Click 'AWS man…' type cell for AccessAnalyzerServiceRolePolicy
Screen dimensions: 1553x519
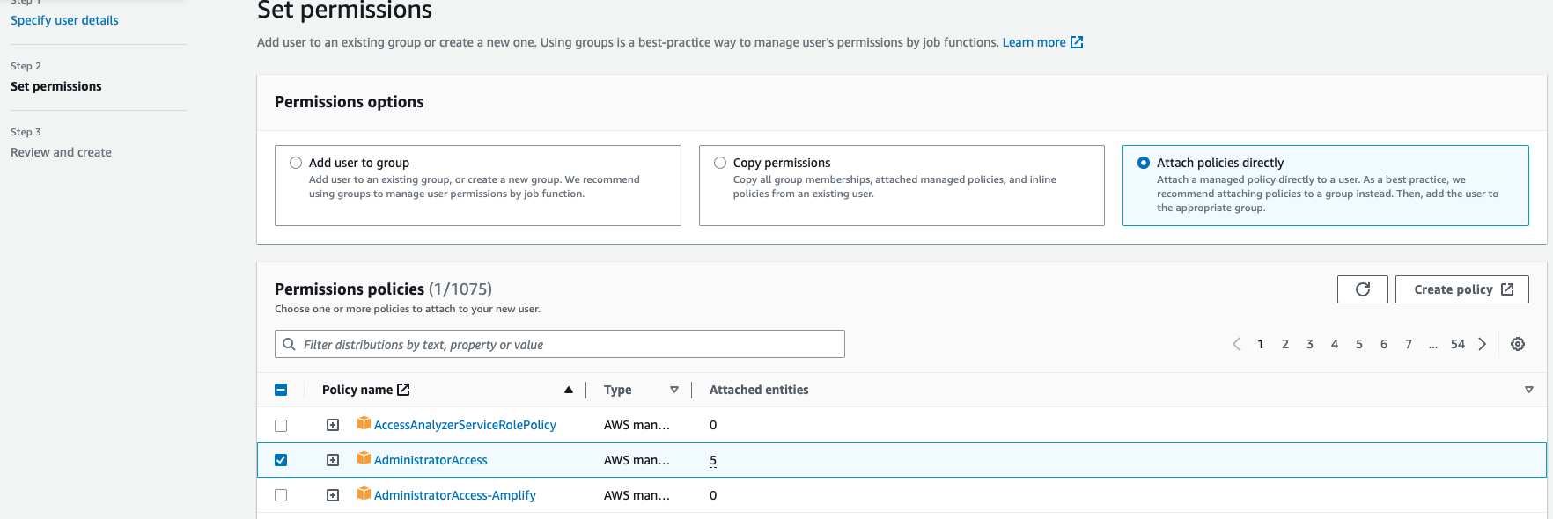click(x=637, y=425)
